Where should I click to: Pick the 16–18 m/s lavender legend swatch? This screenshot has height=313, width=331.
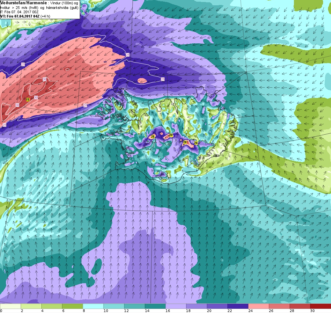(x=176, y=306)
